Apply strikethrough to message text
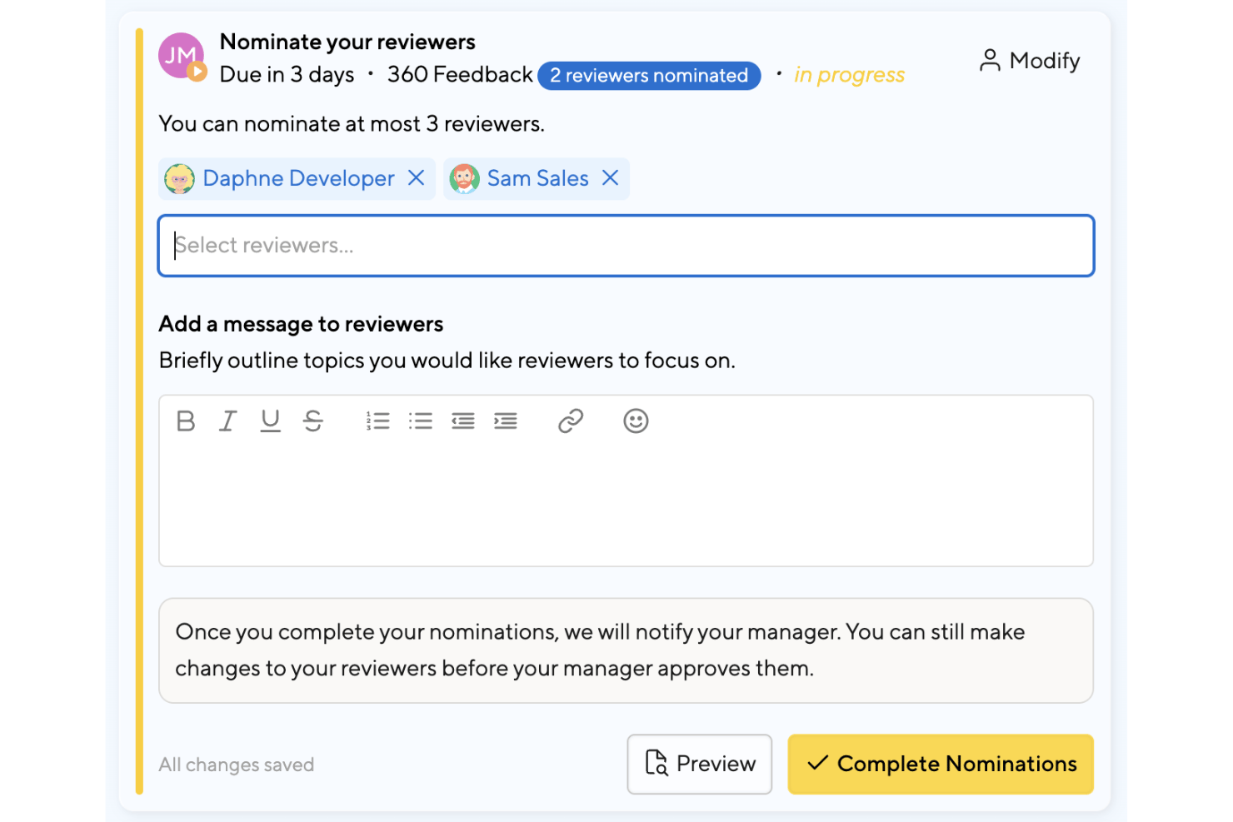The height and width of the screenshot is (822, 1233). pyautogui.click(x=313, y=421)
